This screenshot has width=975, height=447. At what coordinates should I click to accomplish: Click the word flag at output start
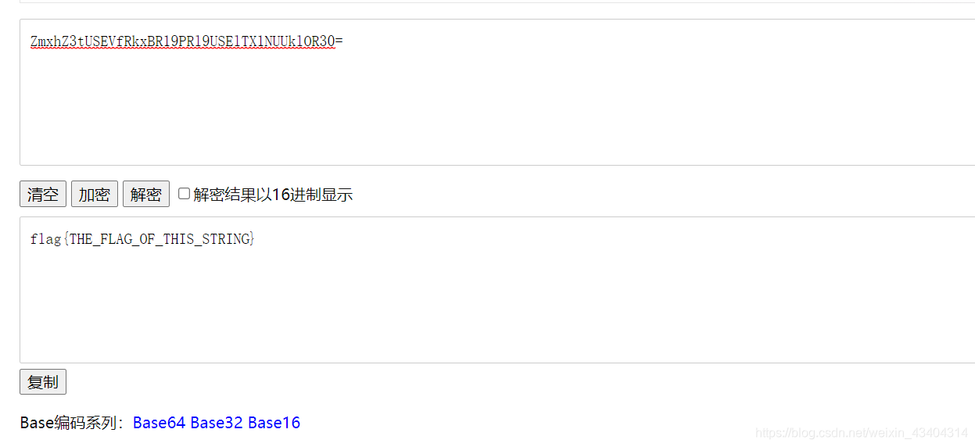tap(45, 239)
